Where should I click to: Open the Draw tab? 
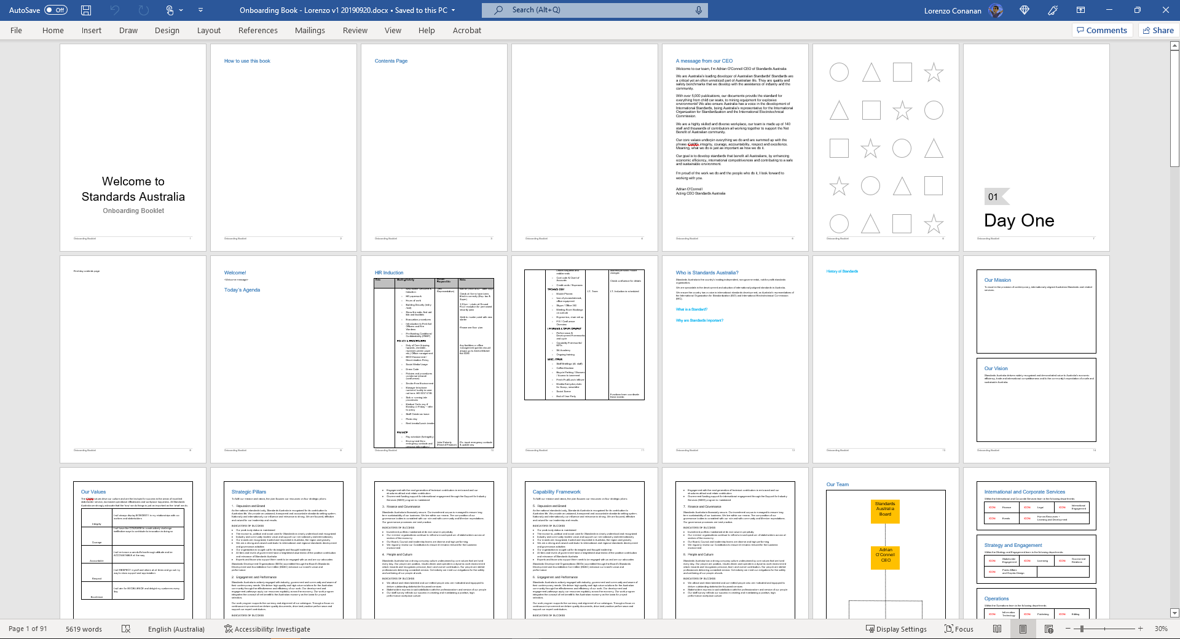(x=128, y=30)
